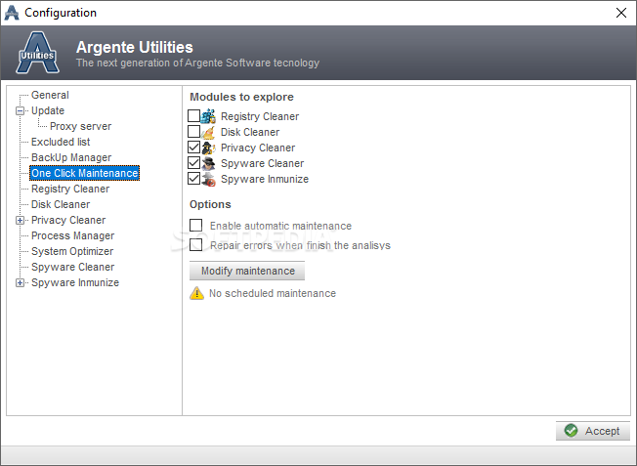Open System Optimizer settings
This screenshot has height=466, width=637.
(72, 251)
